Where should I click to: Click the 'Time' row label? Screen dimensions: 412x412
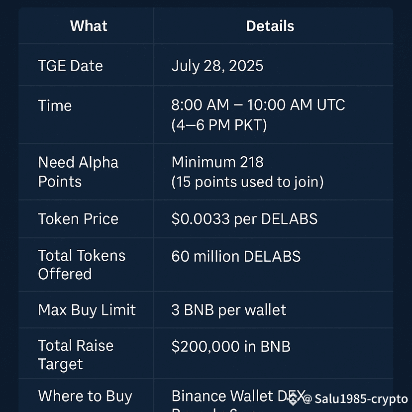pyautogui.click(x=55, y=105)
